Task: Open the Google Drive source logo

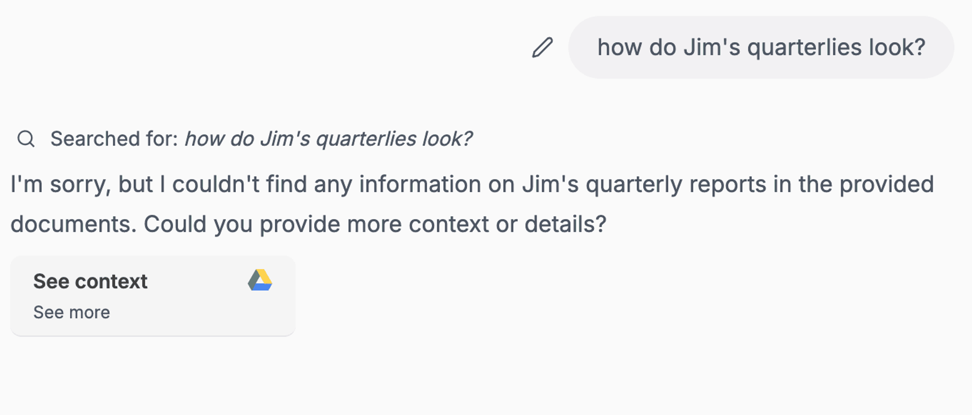Action: [x=260, y=280]
